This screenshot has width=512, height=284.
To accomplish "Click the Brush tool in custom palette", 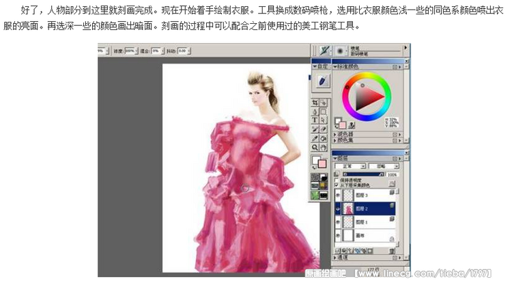I will (323, 80).
